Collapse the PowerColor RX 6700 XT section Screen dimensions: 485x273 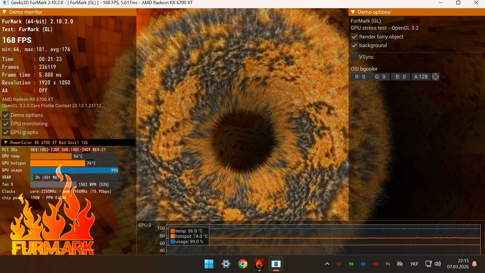5,143
